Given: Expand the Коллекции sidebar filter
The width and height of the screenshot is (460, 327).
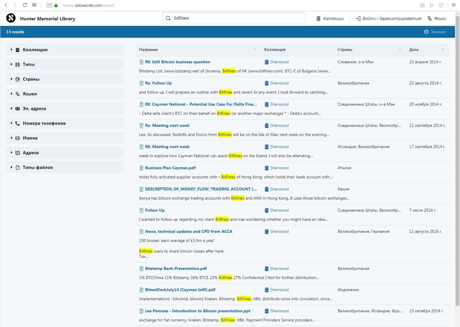Looking at the screenshot, I should (65, 50).
